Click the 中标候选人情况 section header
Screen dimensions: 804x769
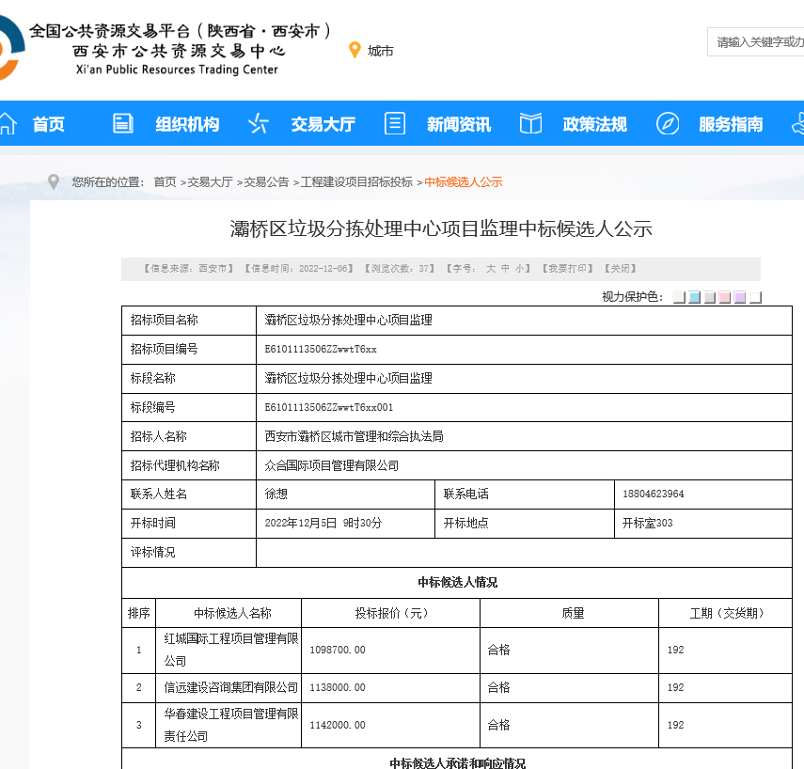pos(457,582)
